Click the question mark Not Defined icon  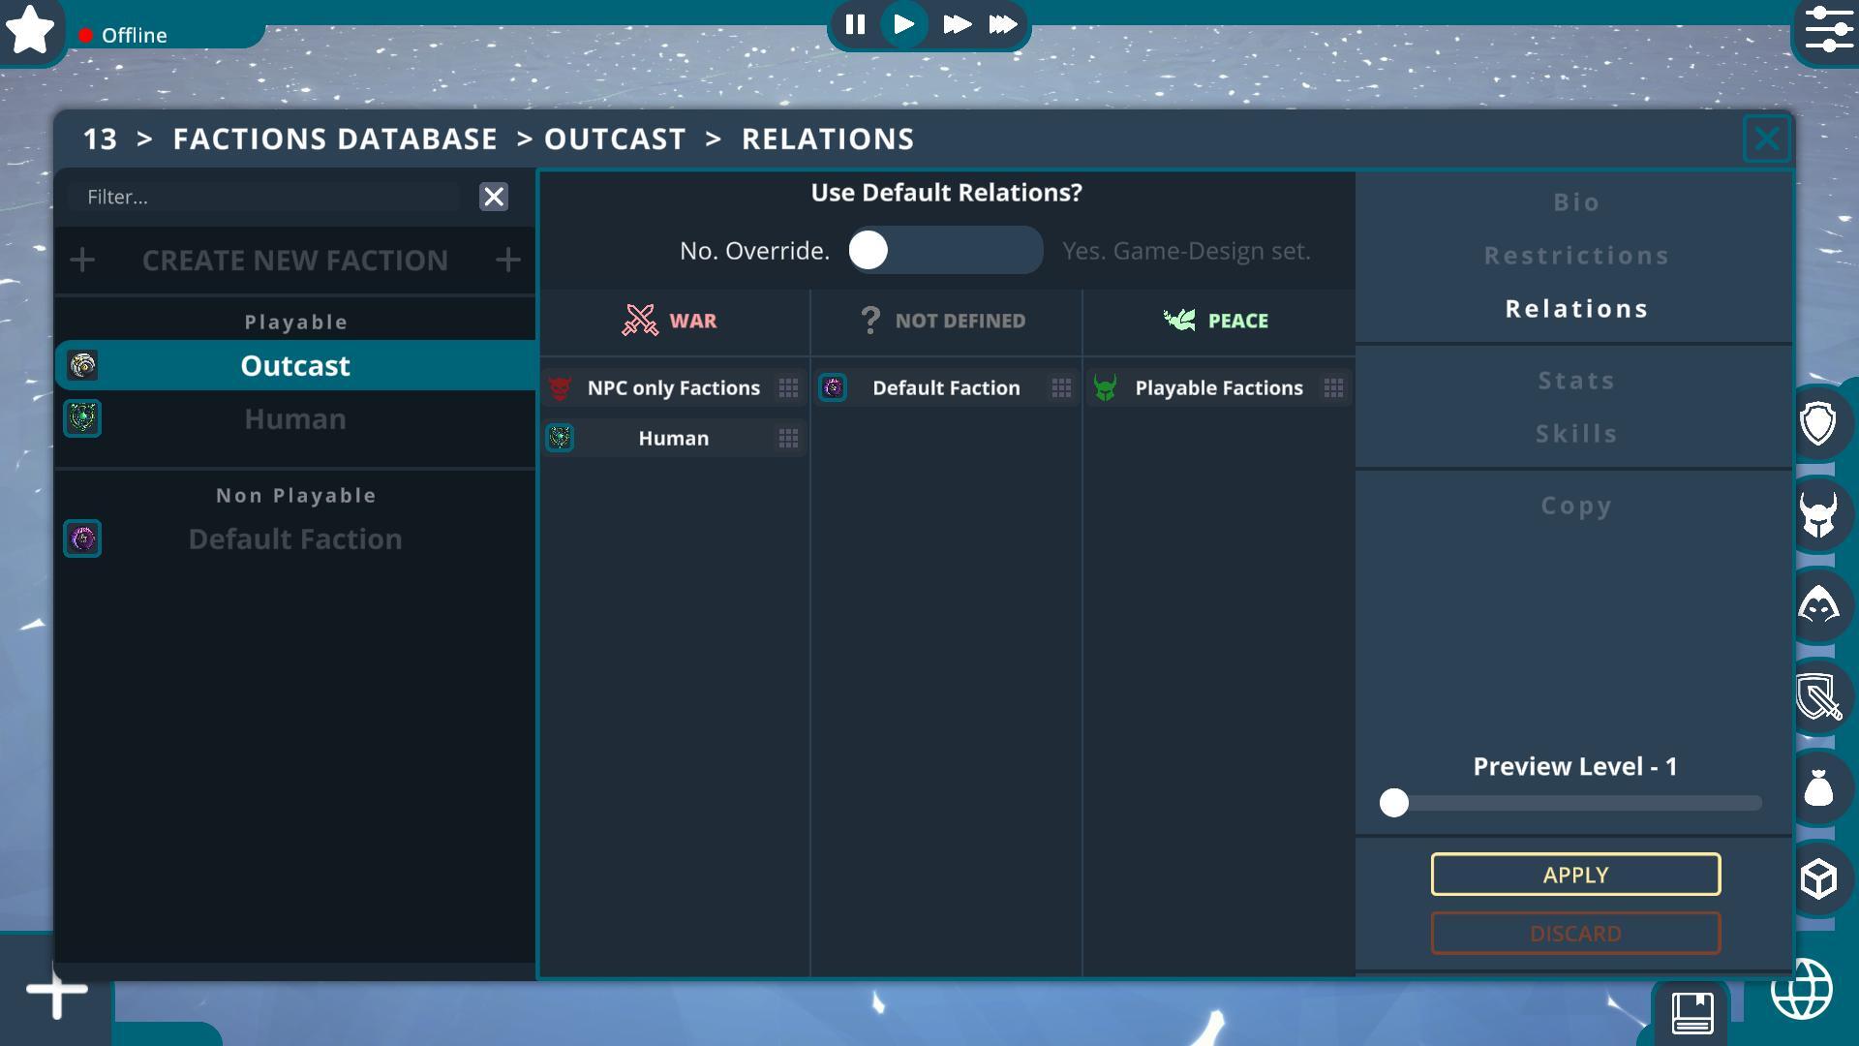tap(870, 321)
